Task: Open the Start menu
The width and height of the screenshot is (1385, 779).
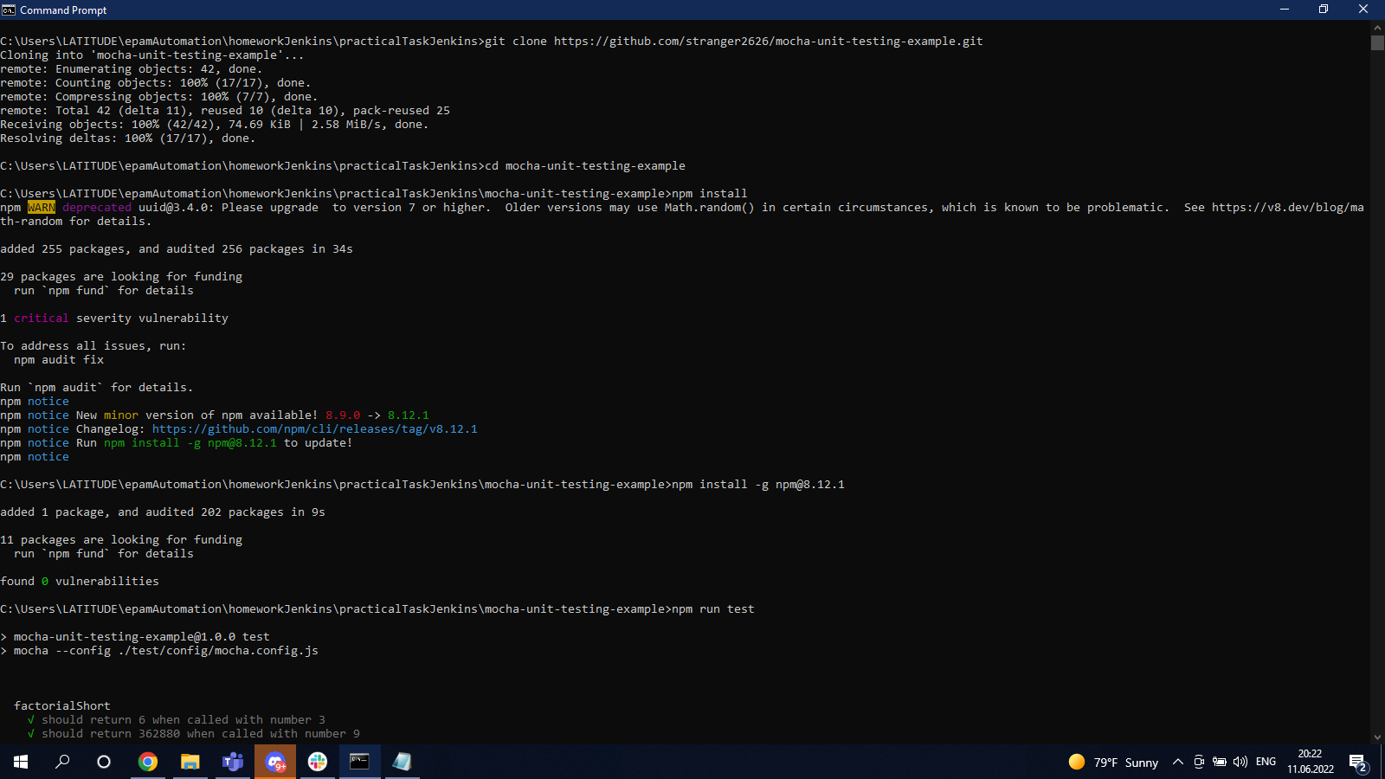Action: 20,762
